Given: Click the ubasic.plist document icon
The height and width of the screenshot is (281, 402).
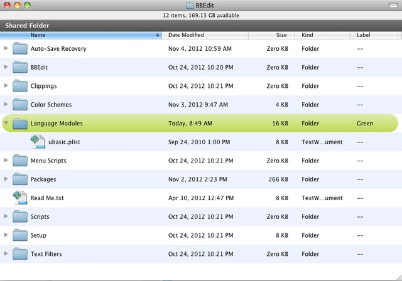Looking at the screenshot, I should [x=38, y=142].
